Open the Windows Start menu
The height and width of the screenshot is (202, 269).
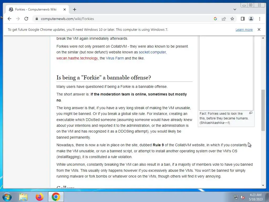click(7, 197)
